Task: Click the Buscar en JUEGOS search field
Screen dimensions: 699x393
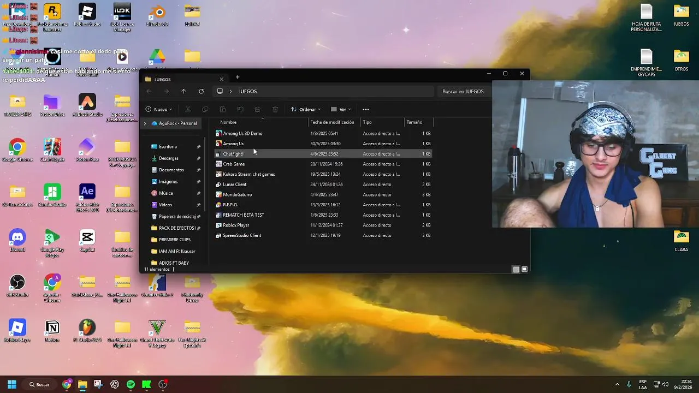Action: click(x=463, y=91)
